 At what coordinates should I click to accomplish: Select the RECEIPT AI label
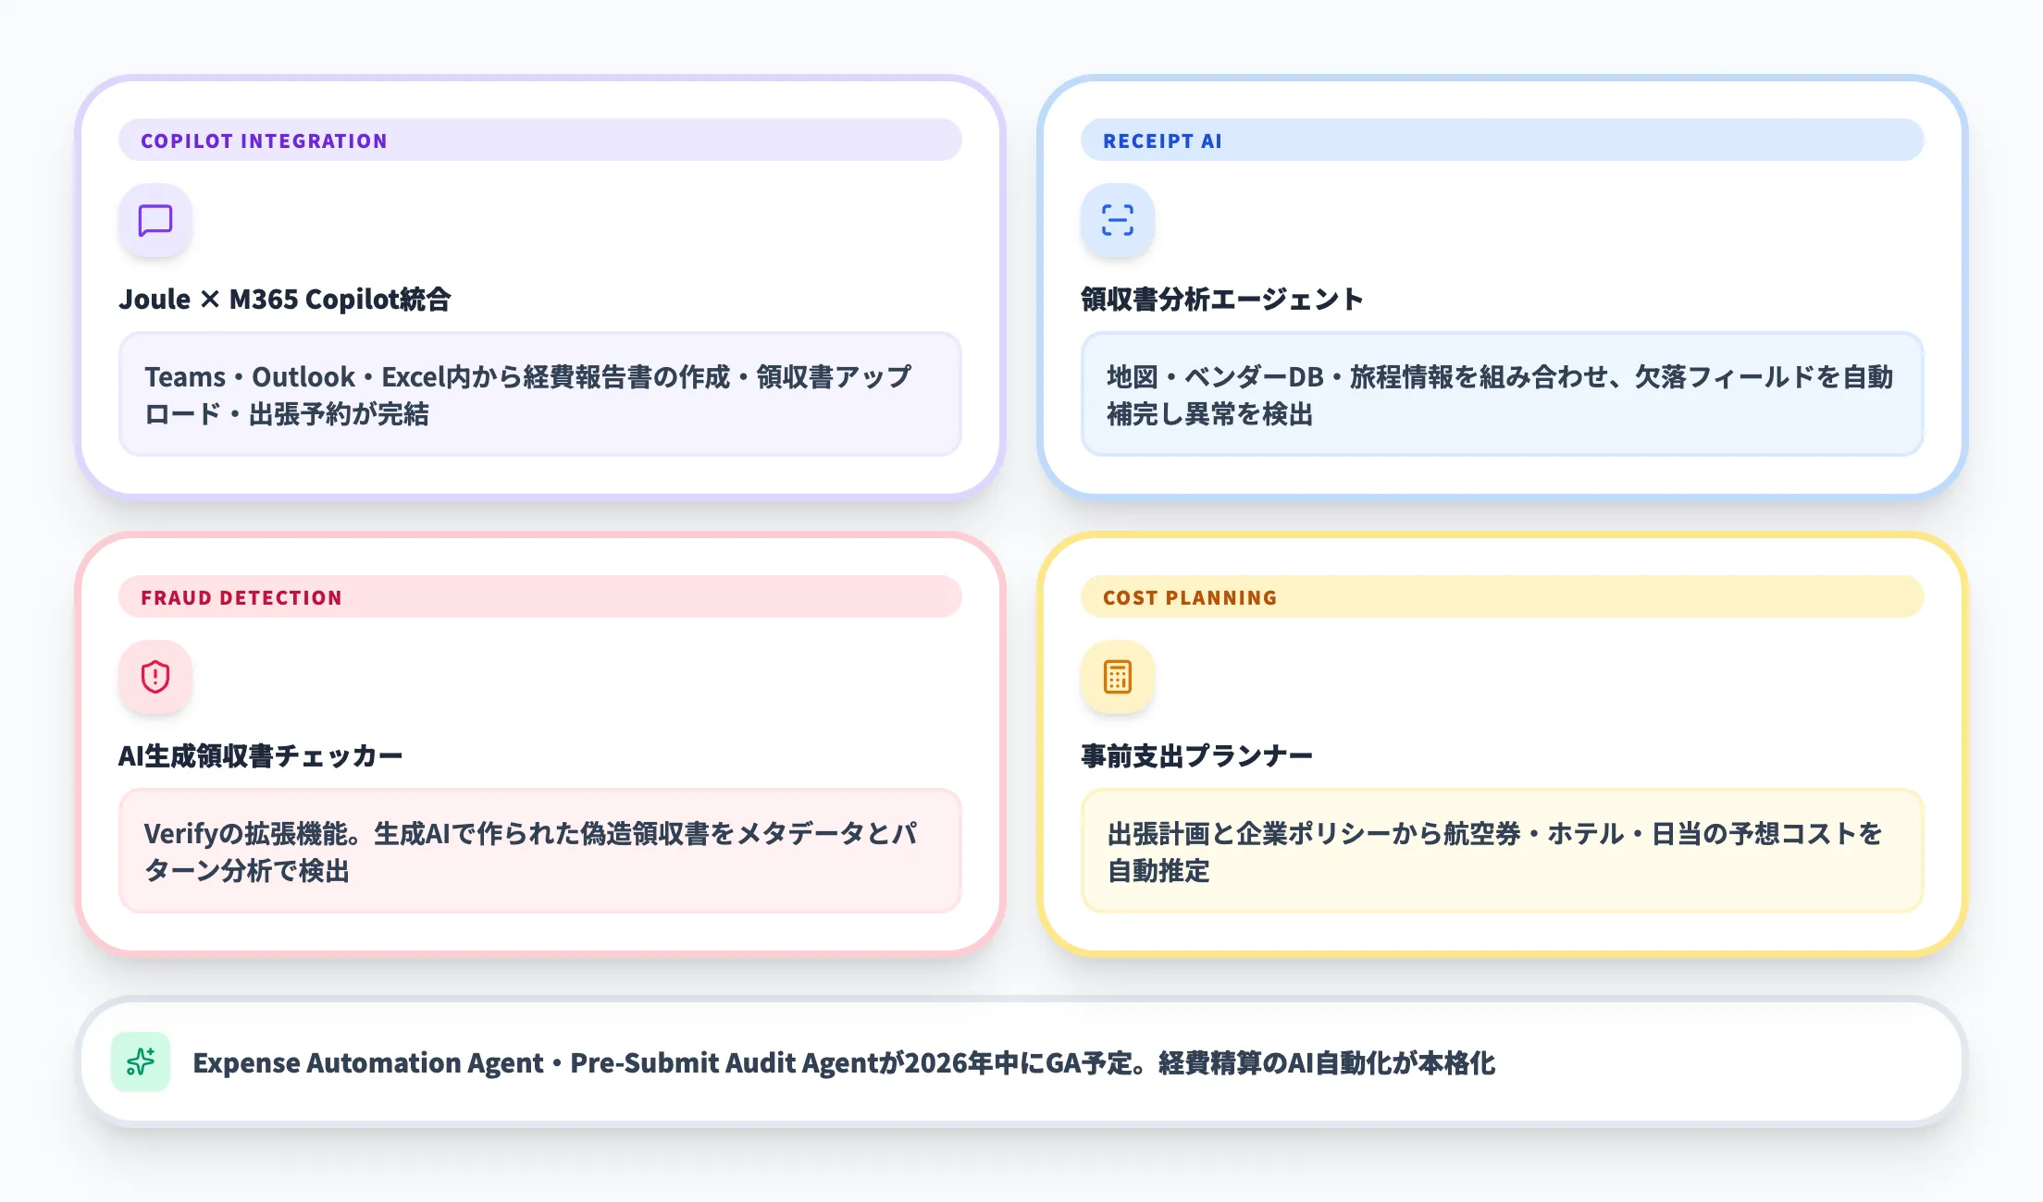pyautogui.click(x=1163, y=141)
